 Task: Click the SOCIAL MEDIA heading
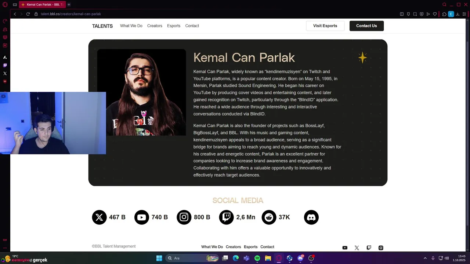point(238,201)
